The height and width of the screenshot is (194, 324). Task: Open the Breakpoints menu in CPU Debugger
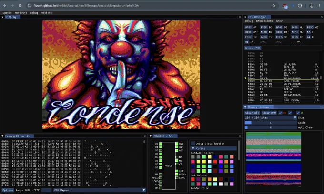coord(264,21)
